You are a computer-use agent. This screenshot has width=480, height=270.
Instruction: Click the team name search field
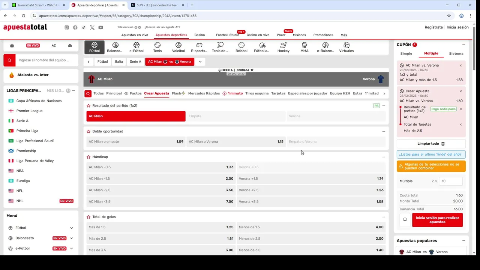point(46,60)
